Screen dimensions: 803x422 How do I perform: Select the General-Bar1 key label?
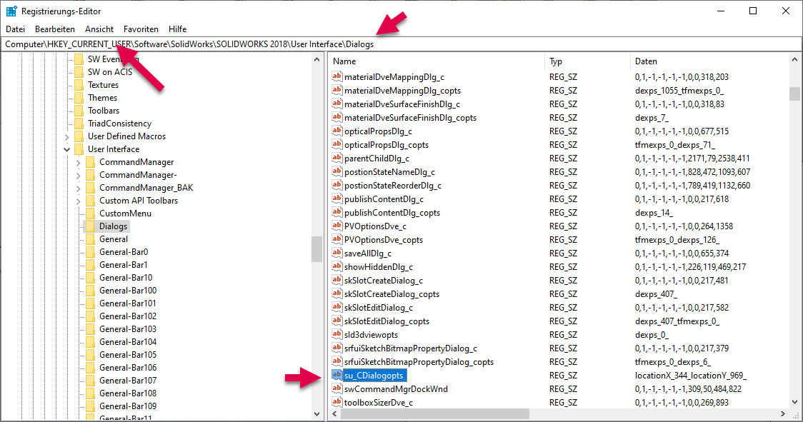coord(124,265)
